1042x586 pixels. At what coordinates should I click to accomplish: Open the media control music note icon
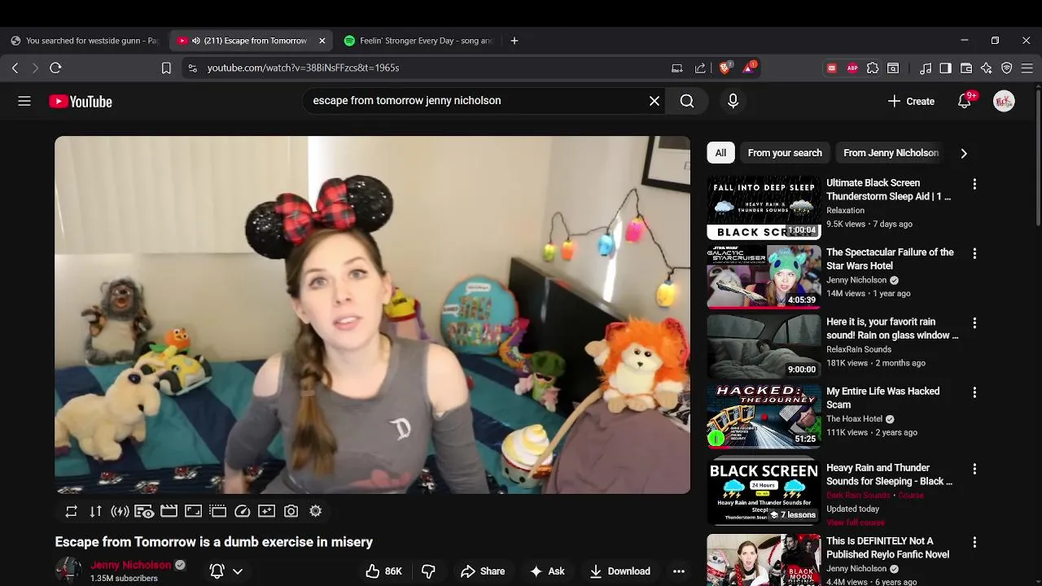click(926, 68)
